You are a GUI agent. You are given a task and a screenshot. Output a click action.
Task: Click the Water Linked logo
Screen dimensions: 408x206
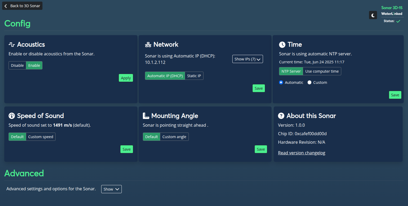pos(392,14)
